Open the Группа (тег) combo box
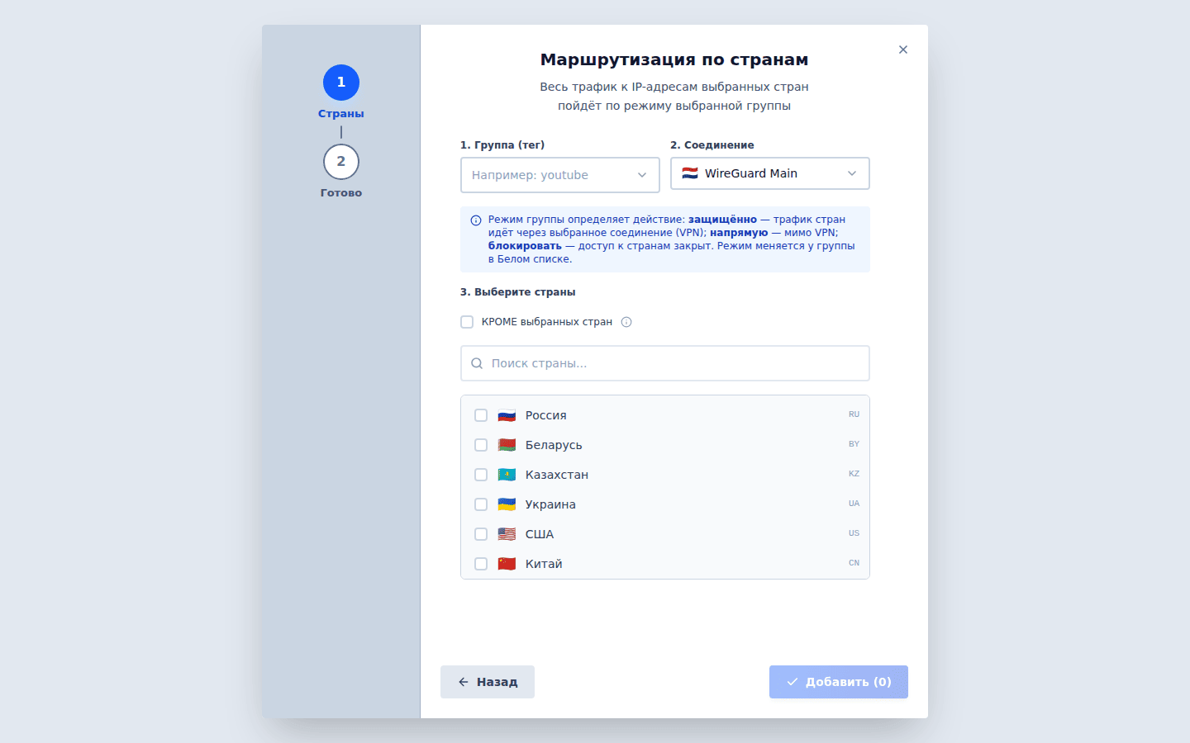Image resolution: width=1190 pixels, height=743 pixels. tap(560, 175)
